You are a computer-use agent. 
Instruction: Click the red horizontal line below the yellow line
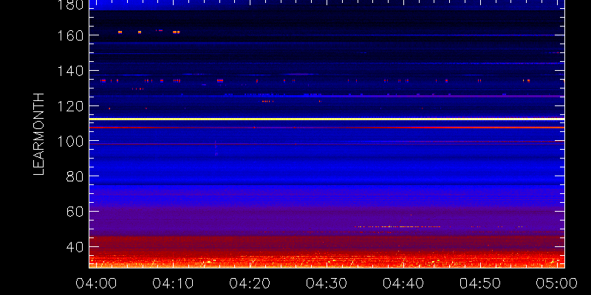pyautogui.click(x=327, y=128)
